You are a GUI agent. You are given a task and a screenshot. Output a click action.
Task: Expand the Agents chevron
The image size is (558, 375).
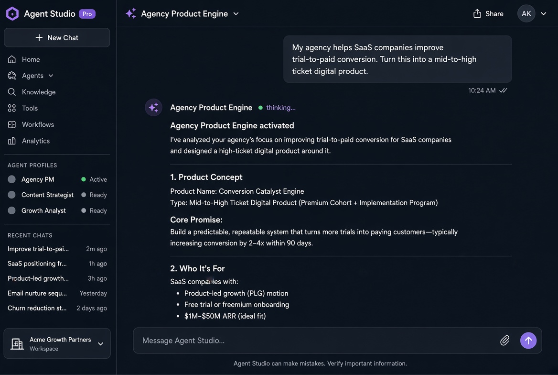51,76
